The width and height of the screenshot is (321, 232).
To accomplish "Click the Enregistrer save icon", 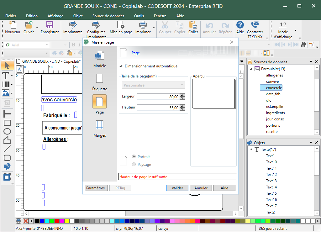I will pyautogui.click(x=50, y=25).
